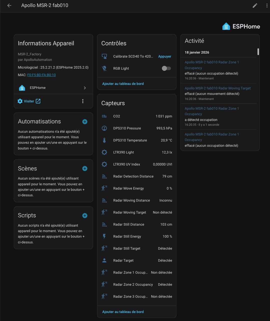
Task: Click the pencil edit icon
Action: pyautogui.click(x=255, y=6)
